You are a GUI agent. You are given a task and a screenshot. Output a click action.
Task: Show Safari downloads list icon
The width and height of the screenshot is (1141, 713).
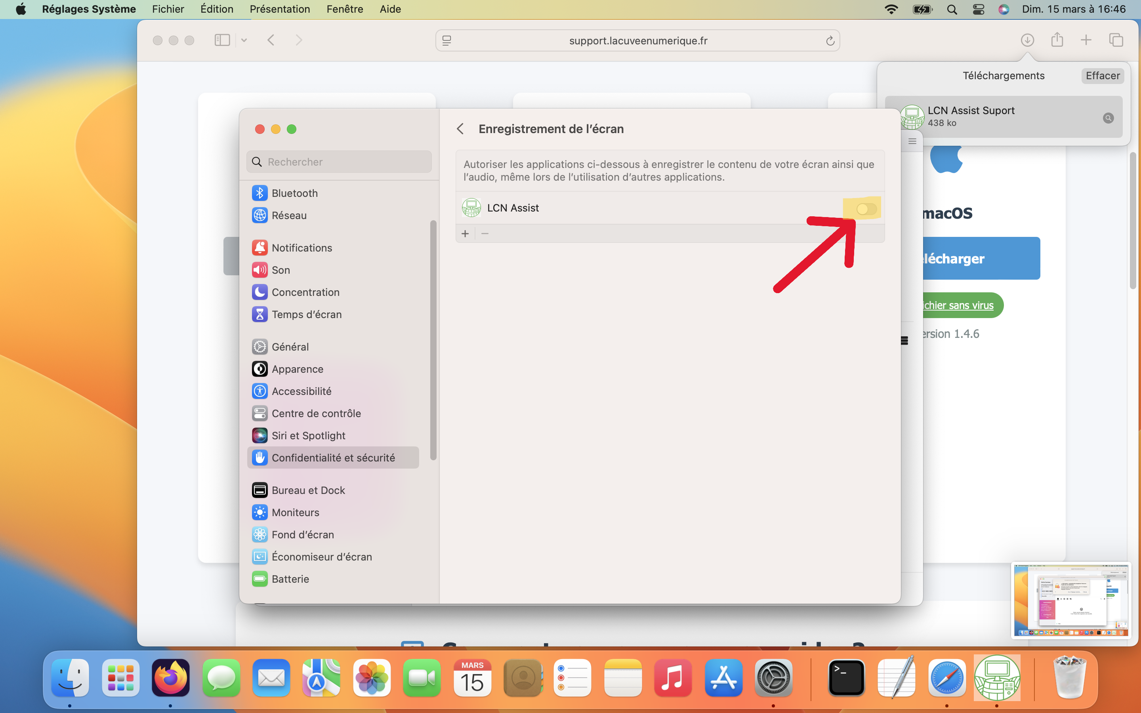(x=1027, y=40)
